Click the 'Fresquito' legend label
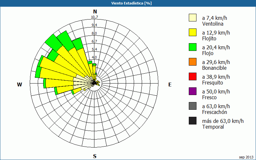 coord(212,83)
